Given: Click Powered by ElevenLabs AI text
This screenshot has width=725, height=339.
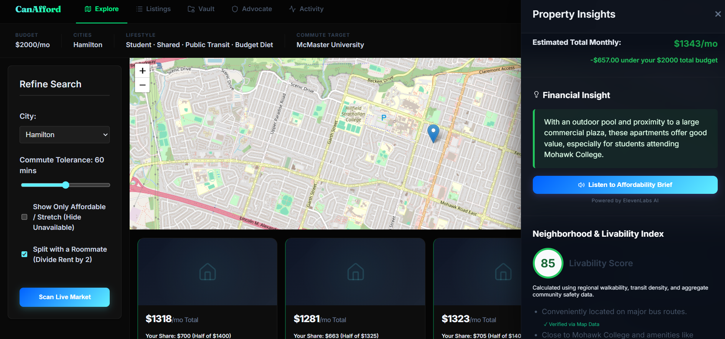Looking at the screenshot, I should click(x=625, y=201).
